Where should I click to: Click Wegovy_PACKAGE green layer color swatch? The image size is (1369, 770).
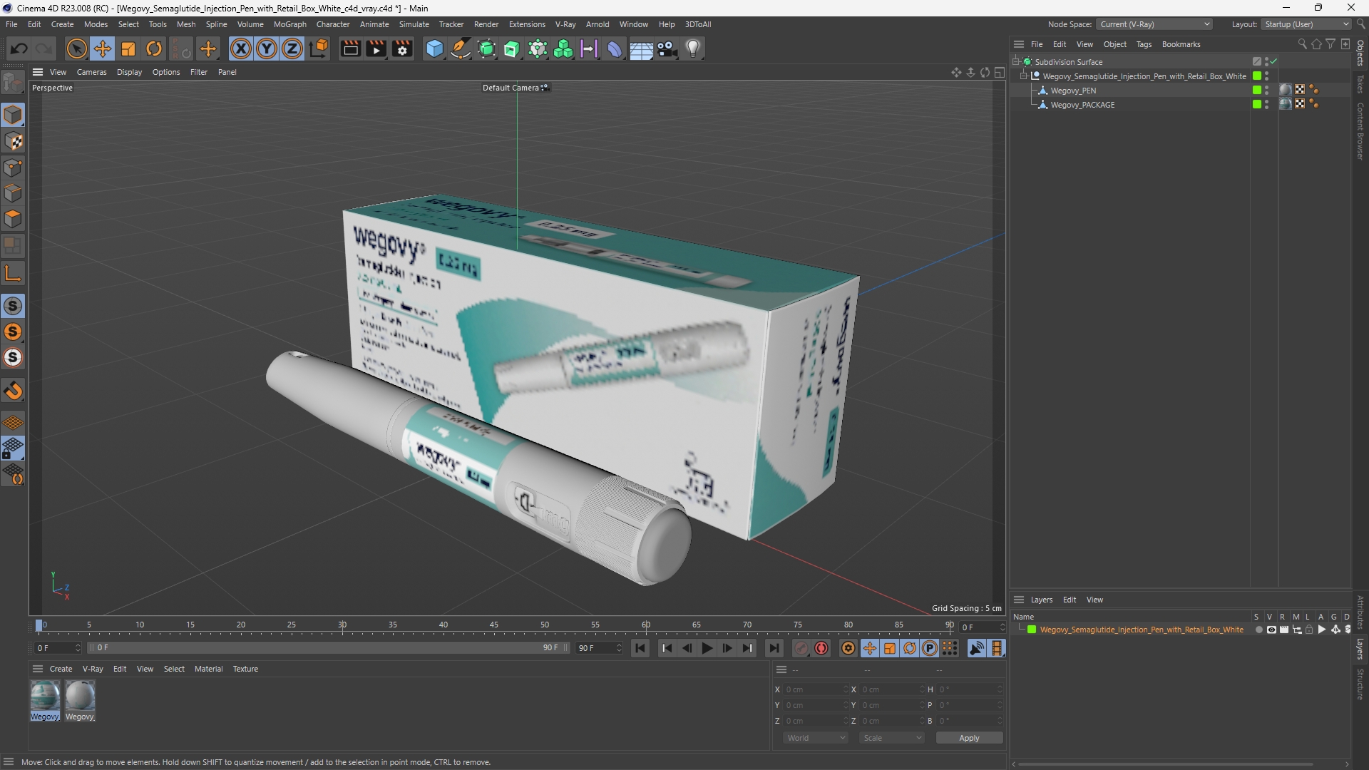click(x=1257, y=105)
